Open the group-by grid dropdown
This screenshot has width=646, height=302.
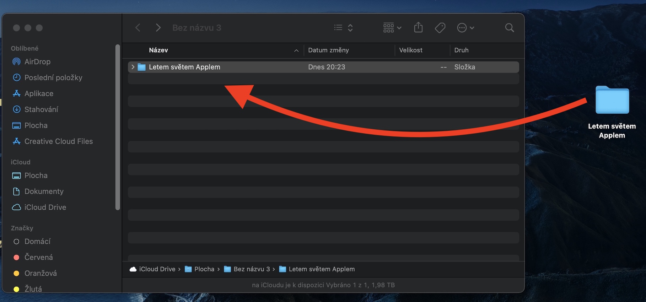click(392, 28)
